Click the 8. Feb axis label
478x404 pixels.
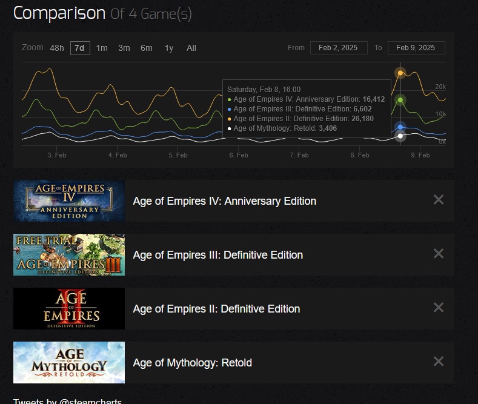[360, 155]
